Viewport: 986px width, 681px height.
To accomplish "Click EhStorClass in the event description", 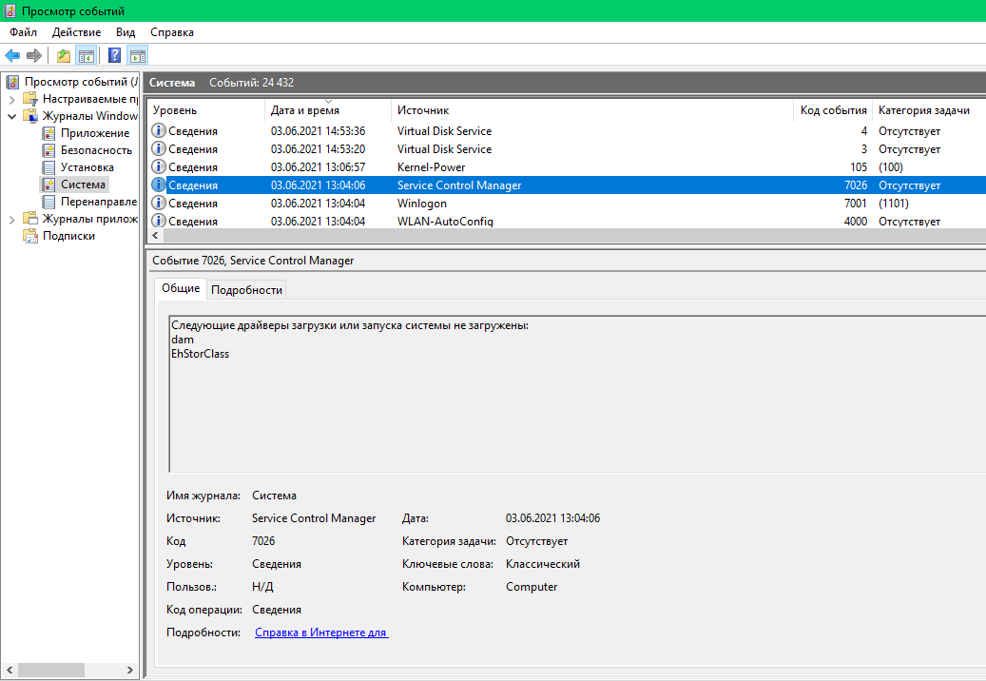I will tap(200, 354).
